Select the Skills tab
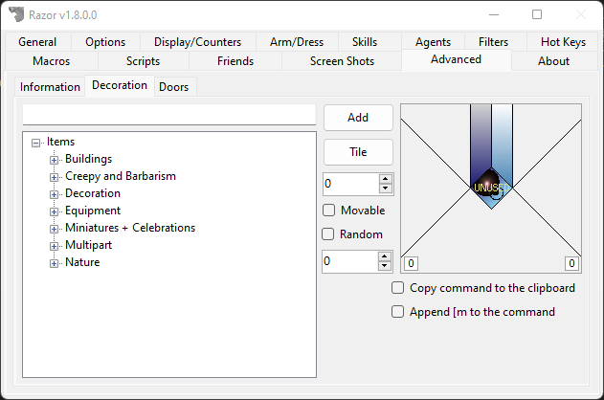The image size is (604, 400). pyautogui.click(x=365, y=42)
